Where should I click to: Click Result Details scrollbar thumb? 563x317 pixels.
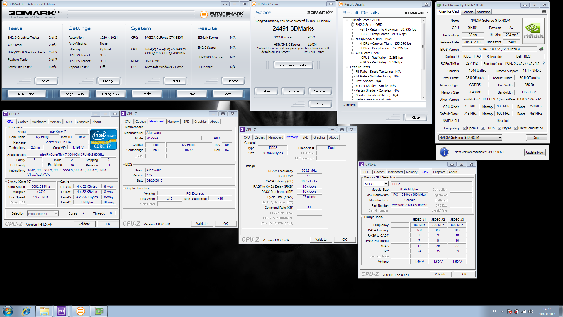[x=423, y=46]
